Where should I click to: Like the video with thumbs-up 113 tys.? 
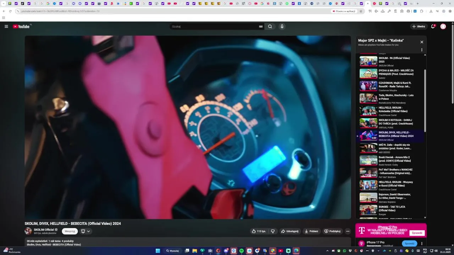(x=259, y=231)
